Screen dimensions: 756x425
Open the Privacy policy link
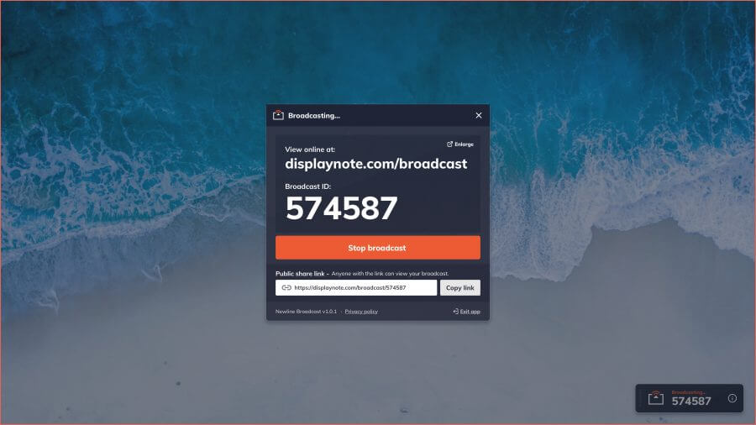click(361, 312)
